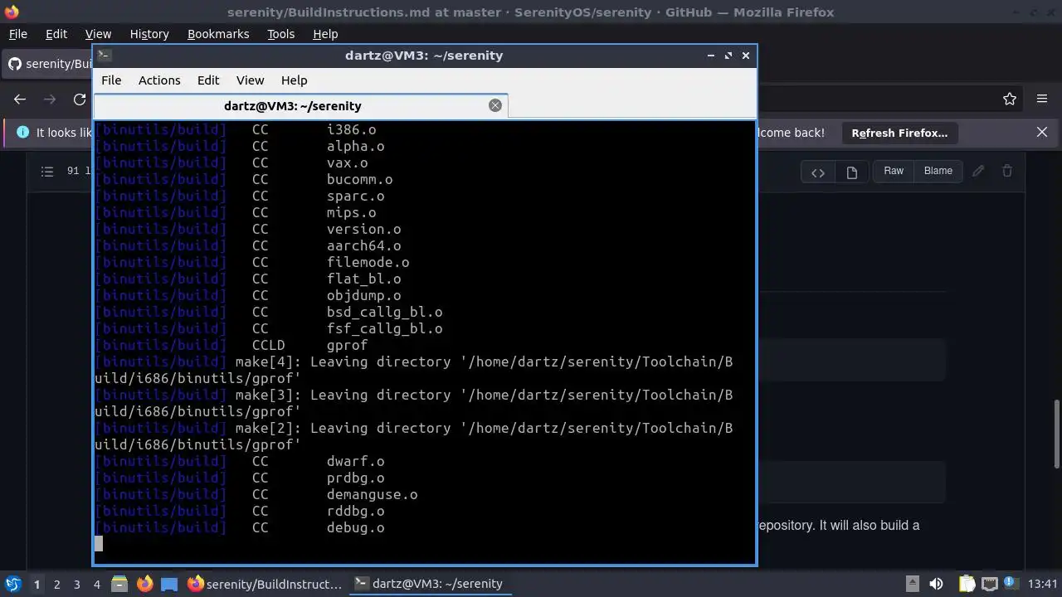Switch to workspace 2
Screen dimensions: 1062x597
pos(56,584)
